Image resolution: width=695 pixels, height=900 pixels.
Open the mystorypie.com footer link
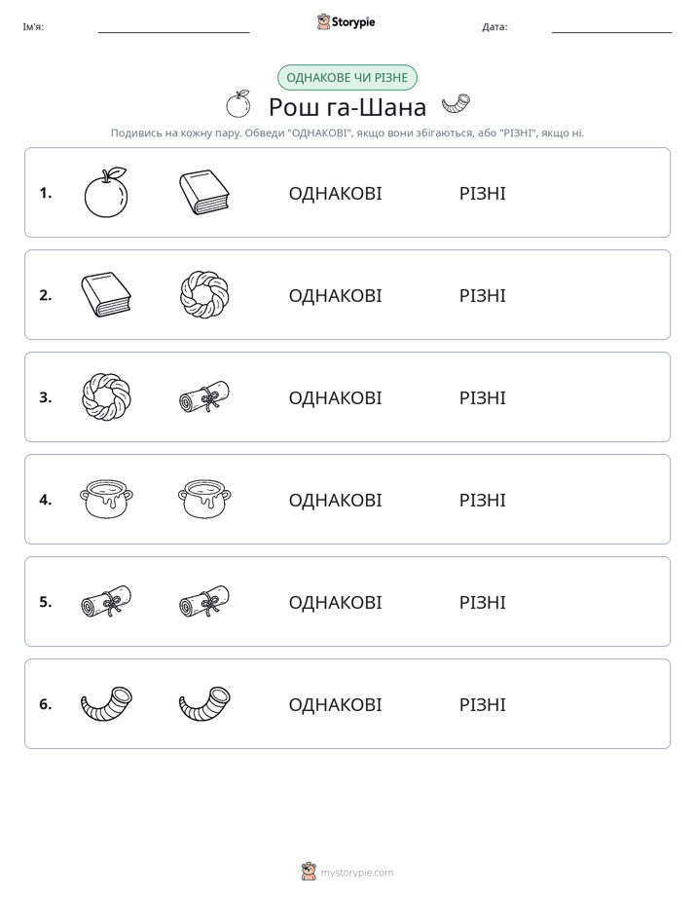pyautogui.click(x=347, y=872)
